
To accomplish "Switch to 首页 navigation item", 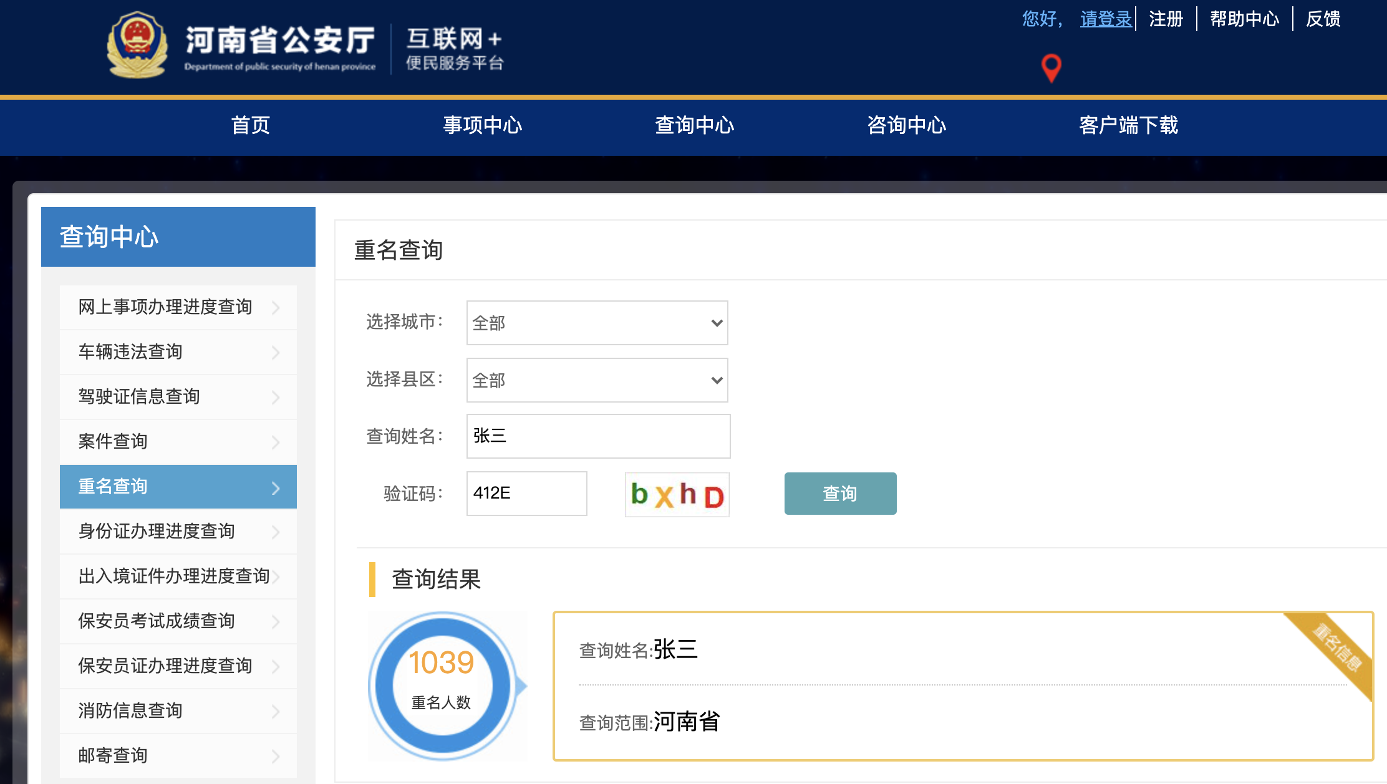I will pos(250,125).
